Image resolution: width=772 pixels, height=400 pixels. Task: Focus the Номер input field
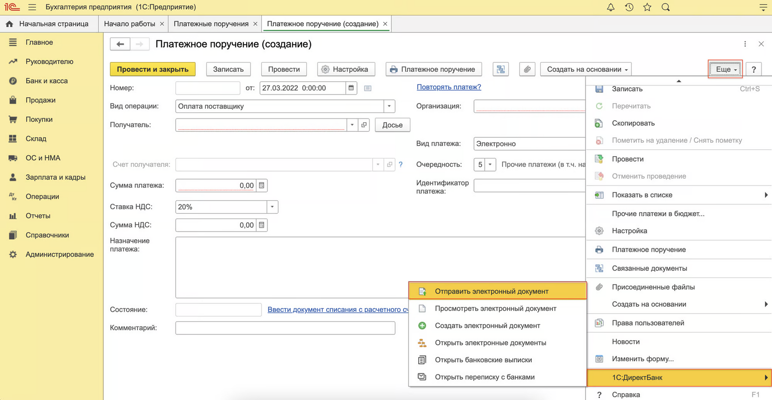(208, 88)
